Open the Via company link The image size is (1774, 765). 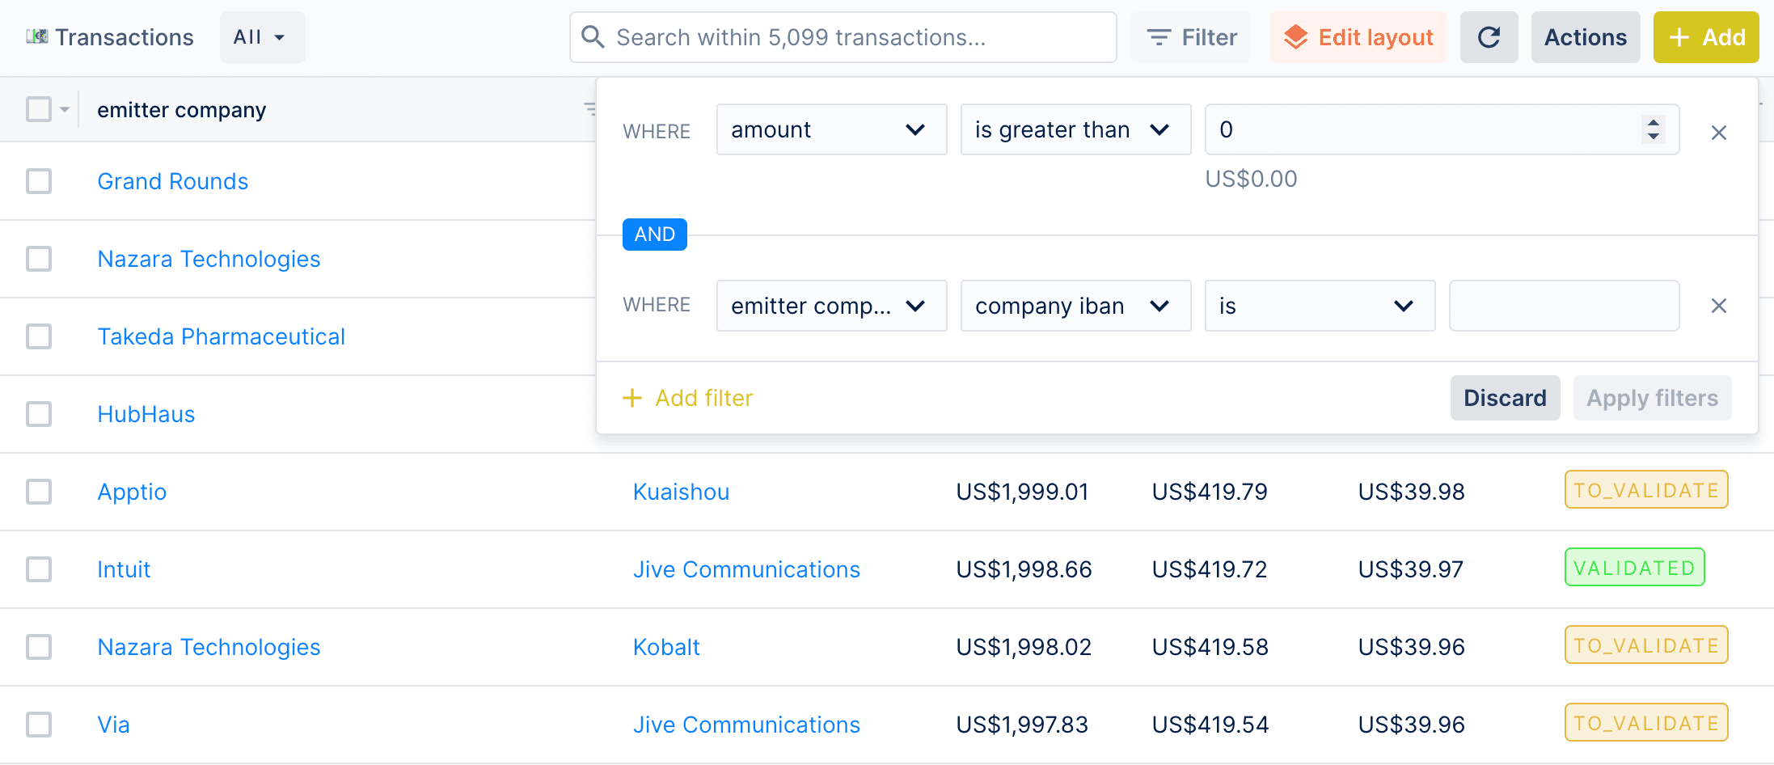(113, 725)
